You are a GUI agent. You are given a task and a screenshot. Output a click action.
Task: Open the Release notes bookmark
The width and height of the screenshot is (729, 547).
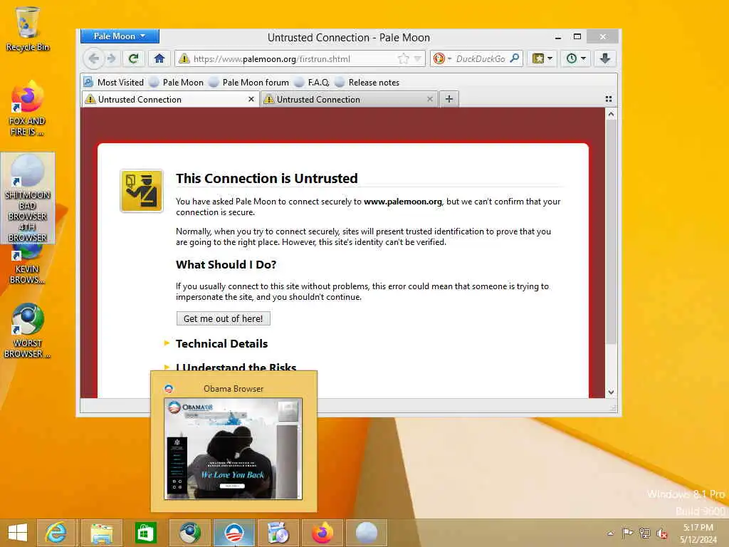[x=367, y=83]
